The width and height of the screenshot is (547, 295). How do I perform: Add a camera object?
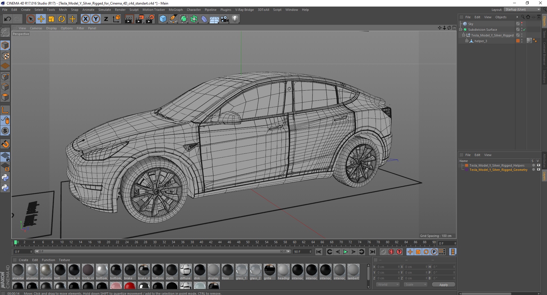tap(225, 19)
